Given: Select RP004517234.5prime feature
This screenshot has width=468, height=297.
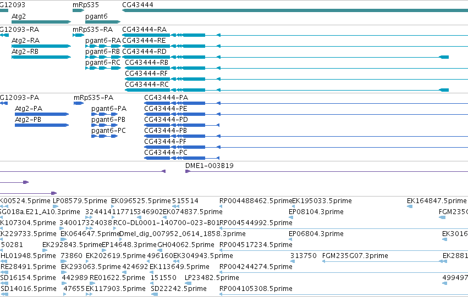Looking at the screenshot, I should pos(344,250).
